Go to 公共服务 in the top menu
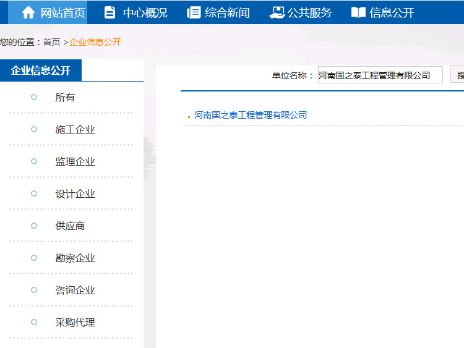464x348 pixels. [309, 12]
